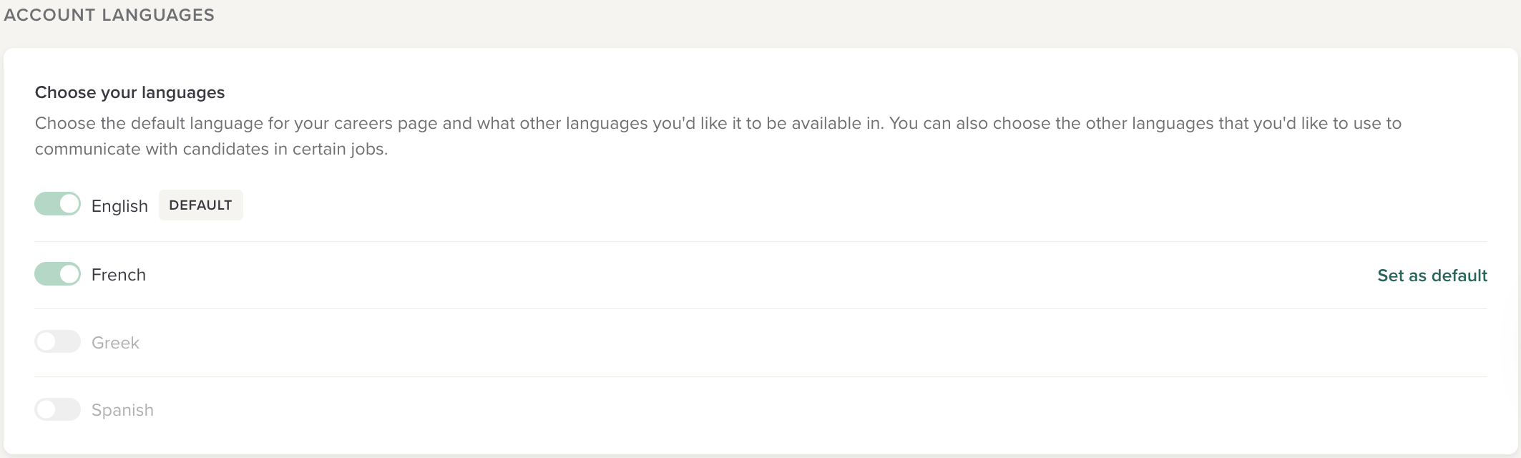Disable the English language toggle
This screenshot has height=458, width=1521.
[x=57, y=204]
